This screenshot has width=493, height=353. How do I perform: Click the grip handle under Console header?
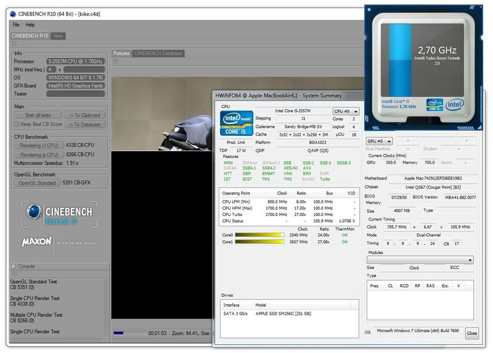pos(14,273)
